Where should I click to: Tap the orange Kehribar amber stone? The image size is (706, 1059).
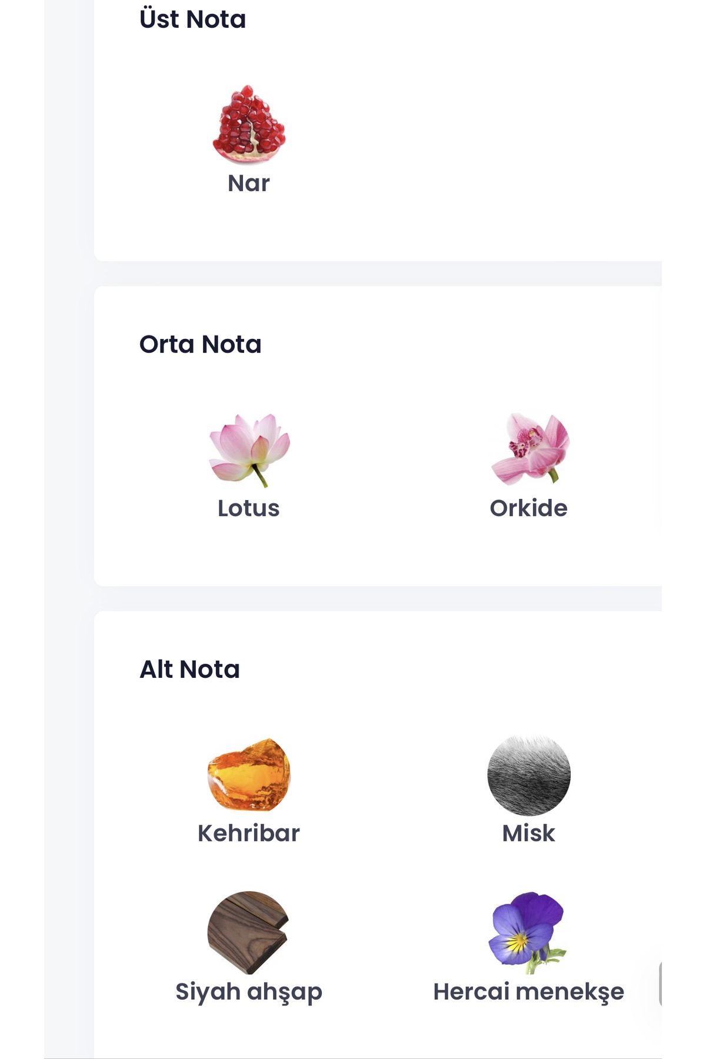pyautogui.click(x=249, y=774)
